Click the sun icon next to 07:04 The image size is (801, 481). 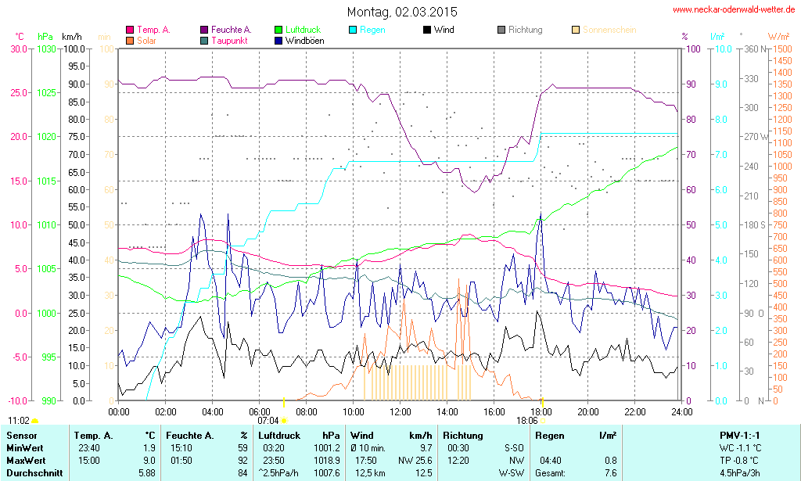(x=284, y=421)
